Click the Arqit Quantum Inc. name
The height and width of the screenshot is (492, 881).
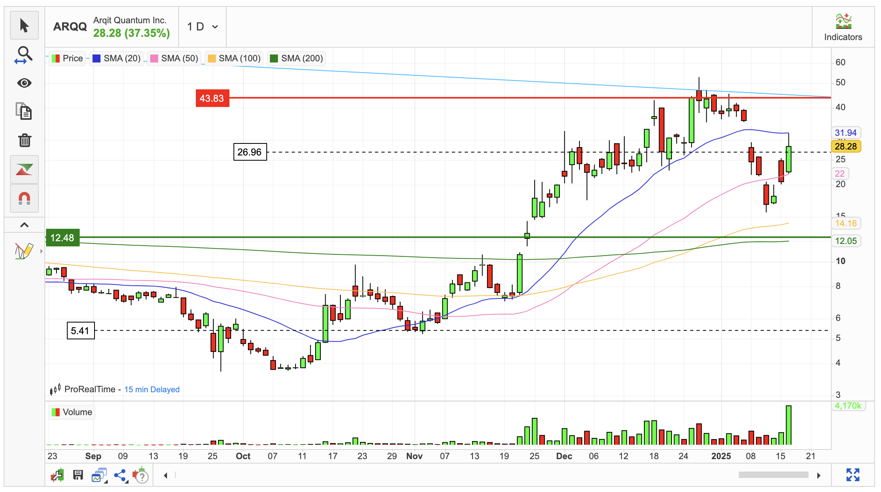click(130, 20)
